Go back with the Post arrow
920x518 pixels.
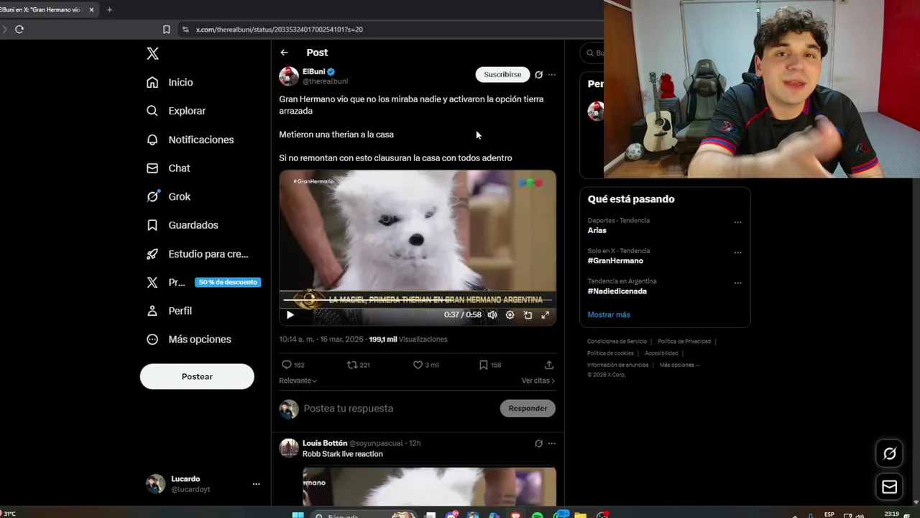[x=284, y=53]
